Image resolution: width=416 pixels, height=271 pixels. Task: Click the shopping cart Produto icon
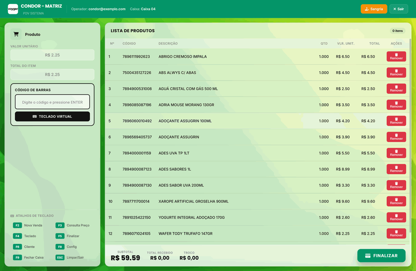16,34
